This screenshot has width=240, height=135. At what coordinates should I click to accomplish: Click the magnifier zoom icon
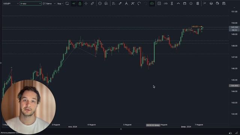coord(106,3)
